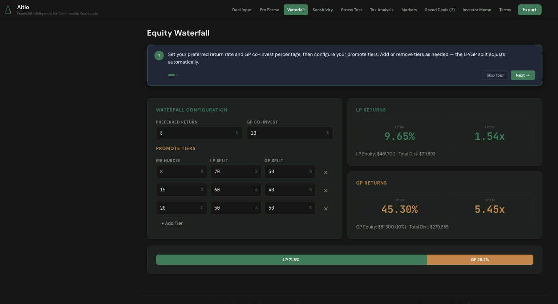Select the Waterfall tab
This screenshot has width=558, height=304.
(x=296, y=10)
